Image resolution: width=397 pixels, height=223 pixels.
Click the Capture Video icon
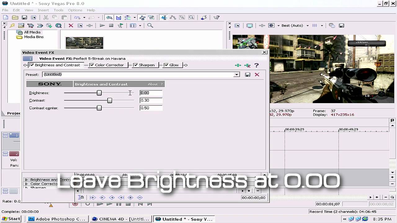pyautogui.click(x=31, y=25)
